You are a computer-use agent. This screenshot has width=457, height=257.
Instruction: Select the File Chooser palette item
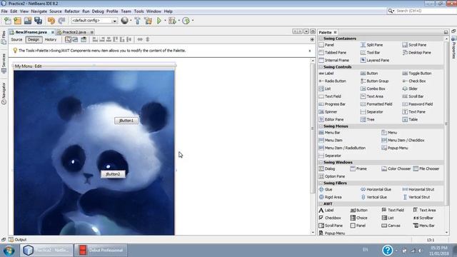(x=426, y=168)
